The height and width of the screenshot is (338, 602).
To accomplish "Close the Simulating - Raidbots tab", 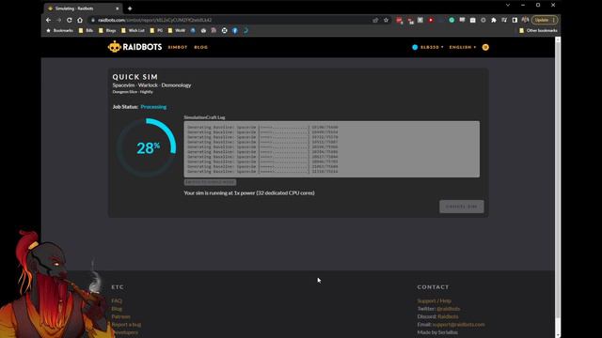I will coord(117,8).
